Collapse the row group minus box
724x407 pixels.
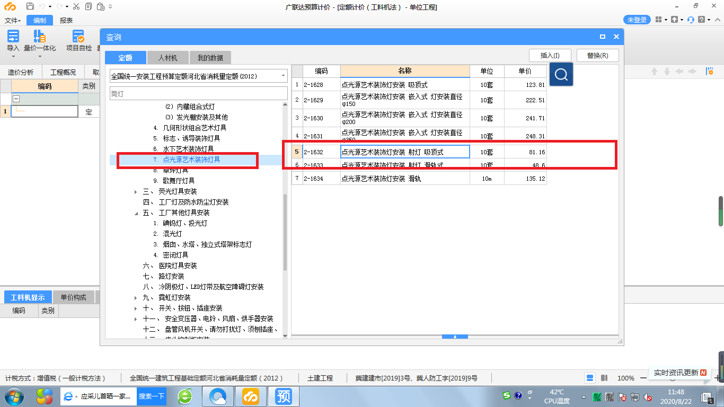[x=16, y=99]
